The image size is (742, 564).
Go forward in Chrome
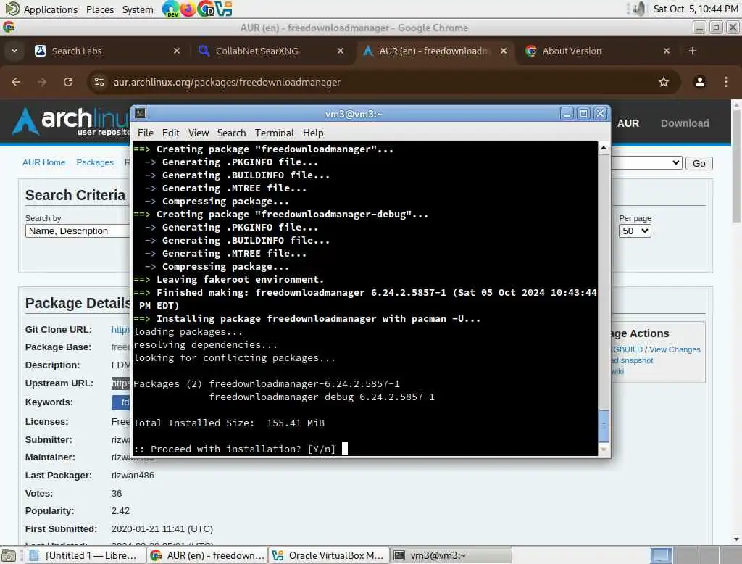(x=42, y=82)
